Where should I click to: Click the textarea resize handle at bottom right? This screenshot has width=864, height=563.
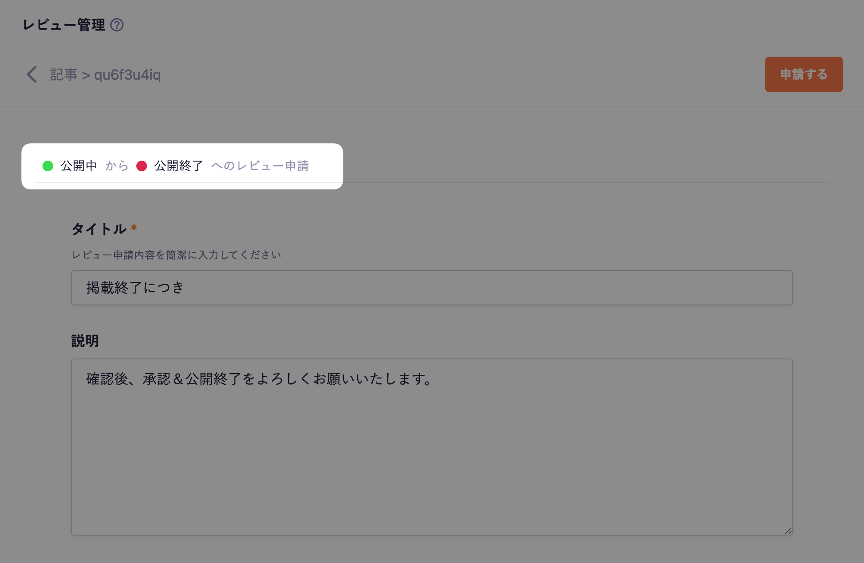(x=788, y=529)
